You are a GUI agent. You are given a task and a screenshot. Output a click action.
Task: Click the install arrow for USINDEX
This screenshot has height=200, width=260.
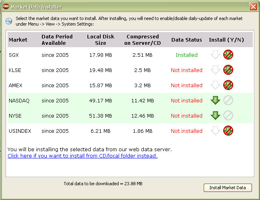(x=216, y=131)
